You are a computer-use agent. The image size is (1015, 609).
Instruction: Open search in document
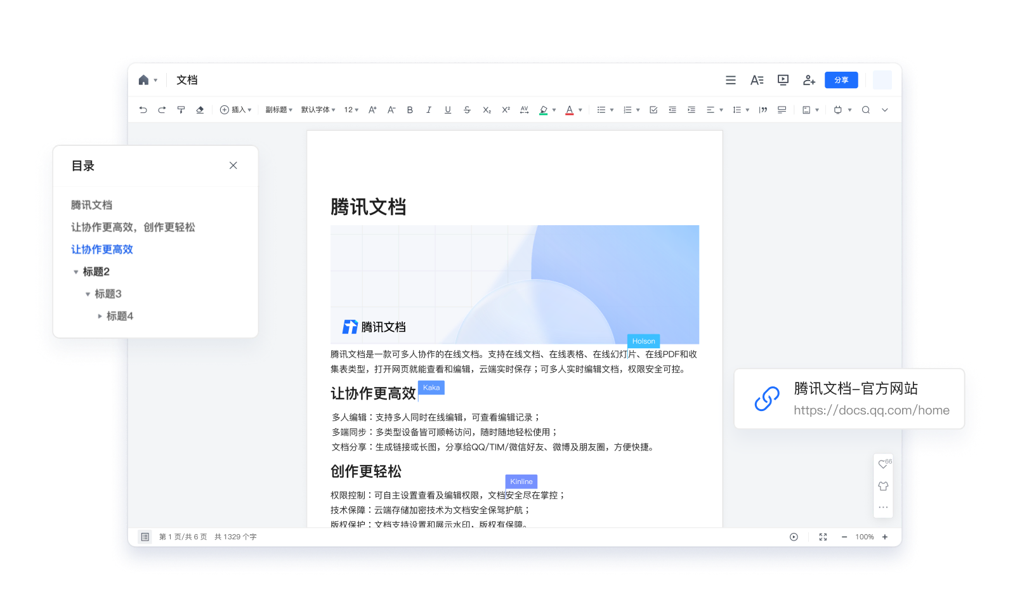866,110
